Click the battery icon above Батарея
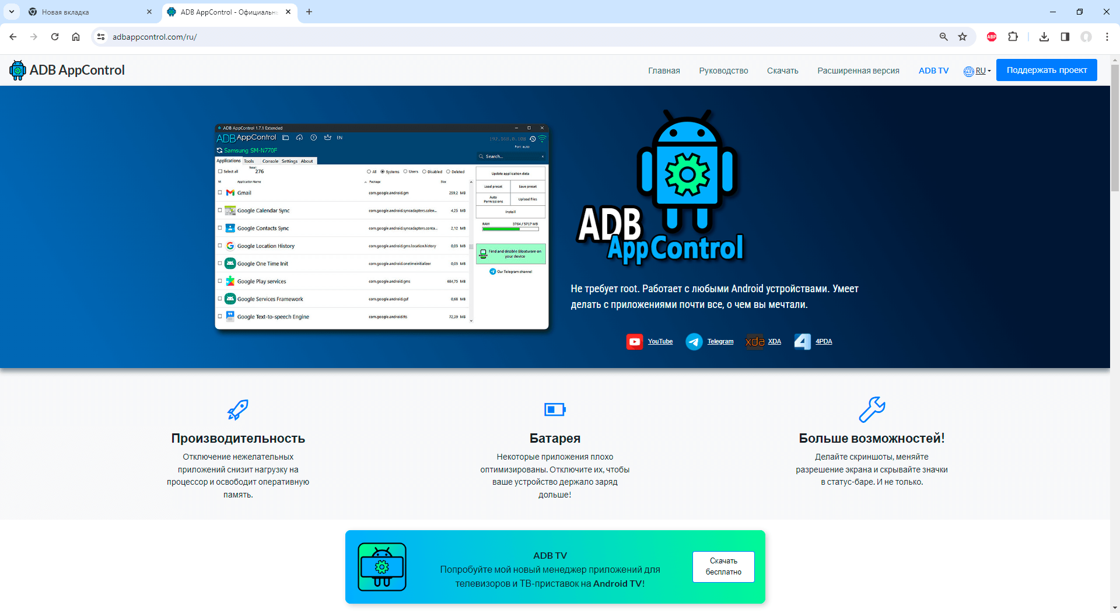This screenshot has width=1120, height=613. pyautogui.click(x=555, y=409)
